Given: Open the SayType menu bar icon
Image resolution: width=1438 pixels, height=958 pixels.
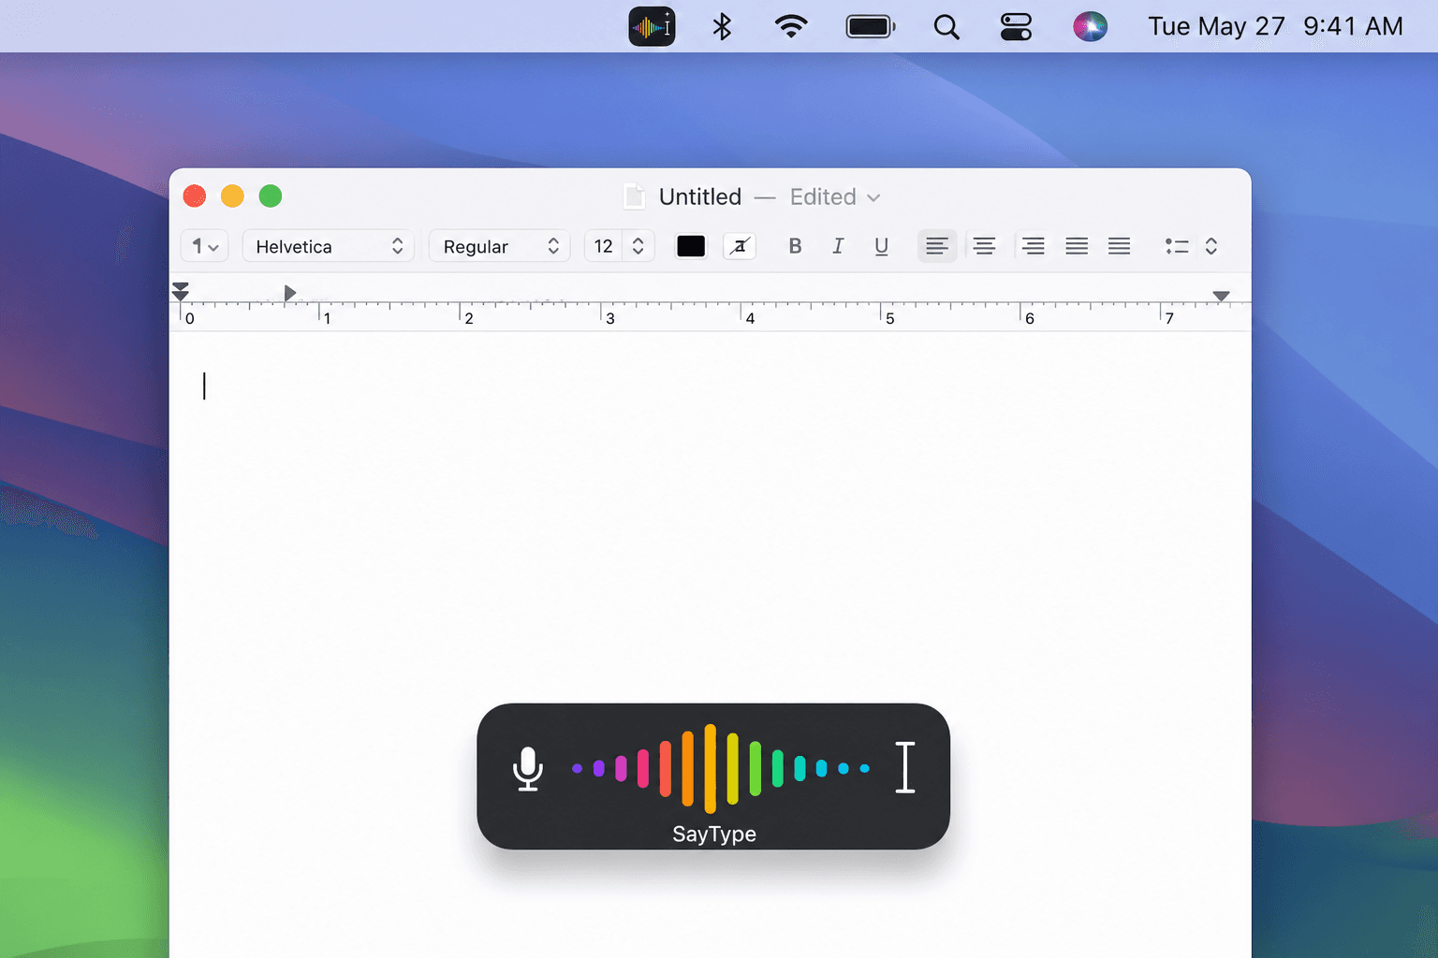Looking at the screenshot, I should coord(652,26).
